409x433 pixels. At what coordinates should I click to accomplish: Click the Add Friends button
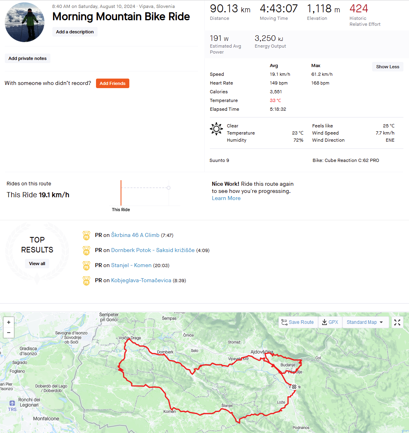click(113, 83)
